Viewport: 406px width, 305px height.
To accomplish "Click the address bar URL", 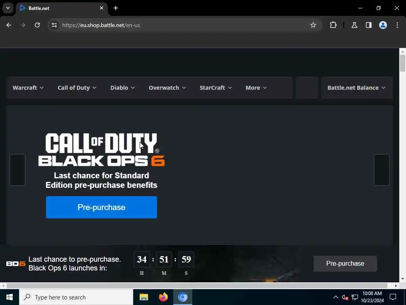I will (101, 25).
